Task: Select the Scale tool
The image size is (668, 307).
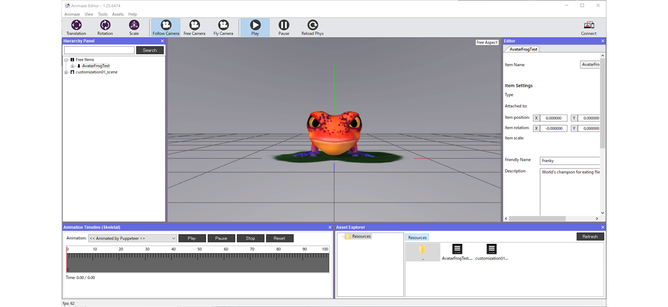Action: click(x=134, y=27)
